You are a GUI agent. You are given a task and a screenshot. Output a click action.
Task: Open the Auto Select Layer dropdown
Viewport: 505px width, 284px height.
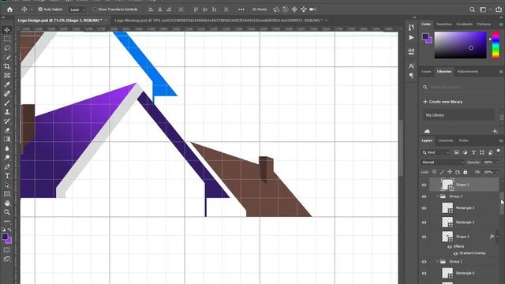click(78, 9)
